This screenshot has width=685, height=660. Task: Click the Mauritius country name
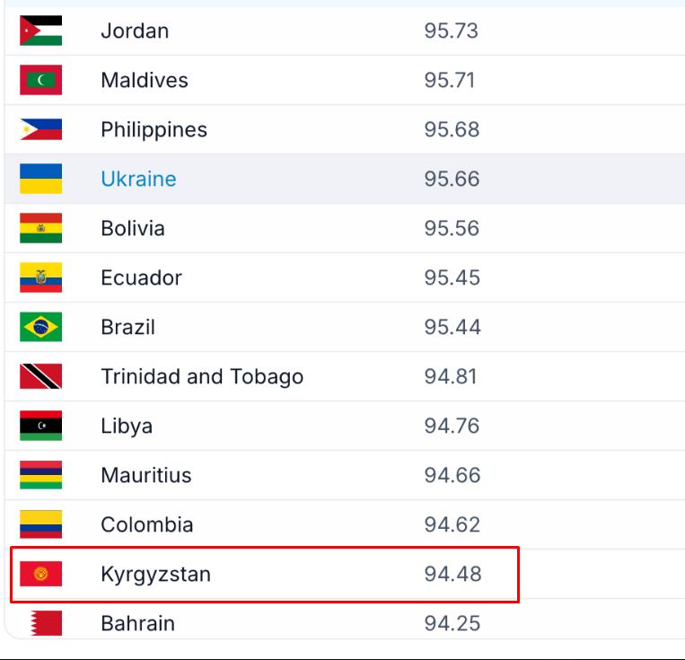click(x=145, y=476)
